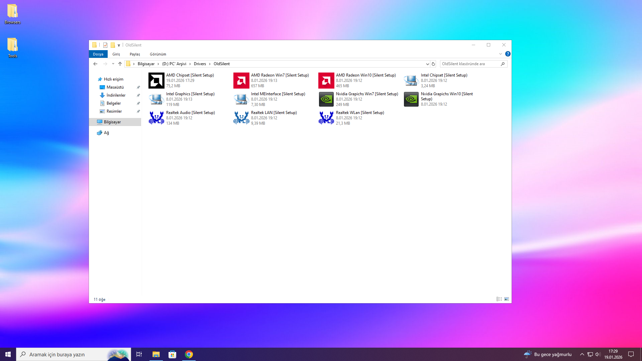This screenshot has height=361, width=642.
Task: Open the Tools desktop folder
Action: point(13,47)
